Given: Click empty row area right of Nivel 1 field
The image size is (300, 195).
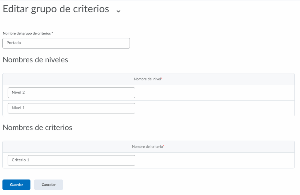Looking at the screenshot, I should (x=214, y=108).
